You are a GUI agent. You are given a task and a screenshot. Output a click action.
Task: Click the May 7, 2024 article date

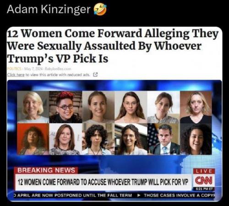33,69
